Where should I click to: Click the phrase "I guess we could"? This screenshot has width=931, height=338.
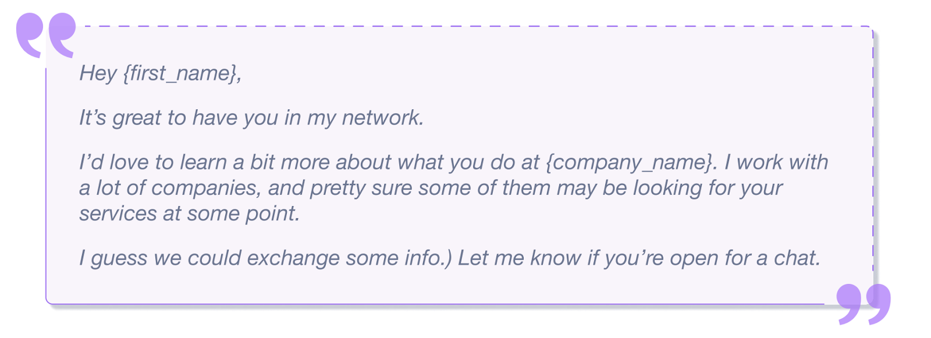click(x=160, y=258)
